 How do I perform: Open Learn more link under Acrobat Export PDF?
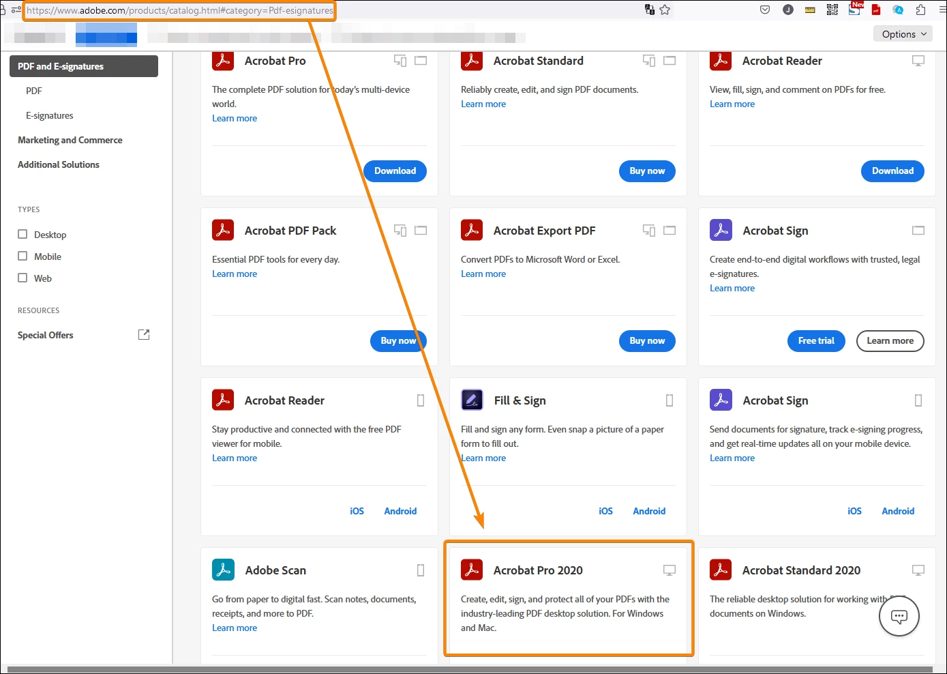[483, 274]
